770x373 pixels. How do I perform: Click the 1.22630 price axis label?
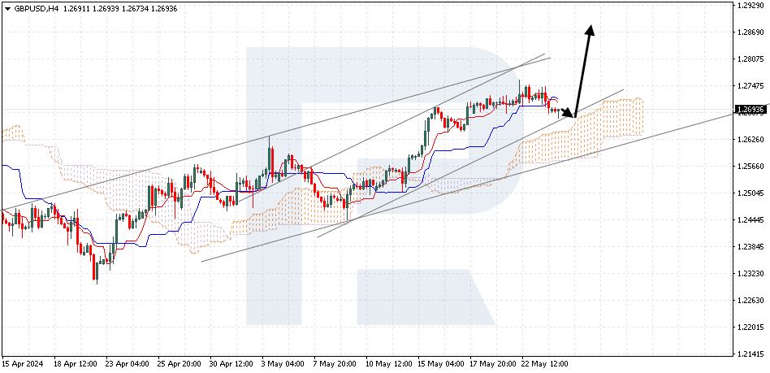[x=752, y=300]
